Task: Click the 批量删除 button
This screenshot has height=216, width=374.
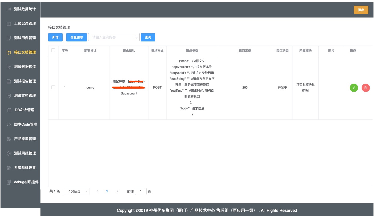Action: (77, 37)
